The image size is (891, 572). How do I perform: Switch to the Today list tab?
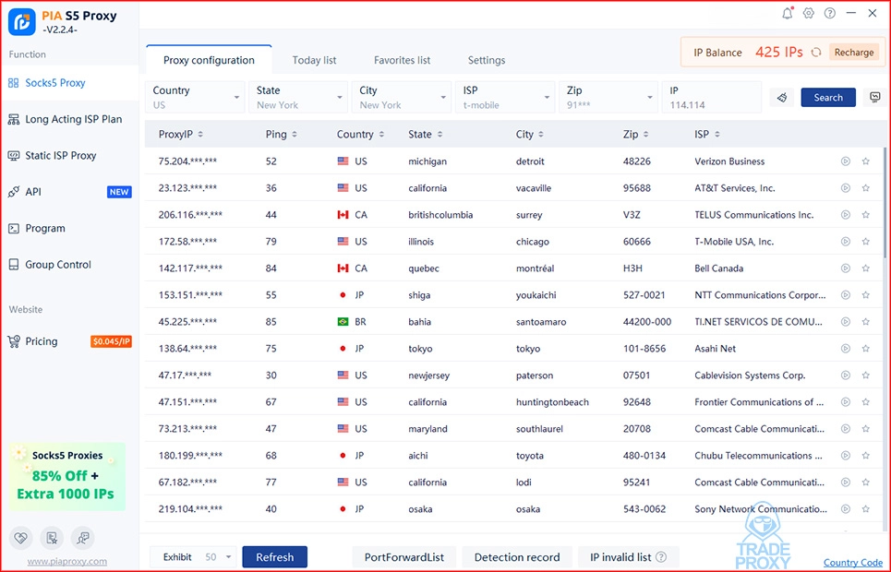pos(314,60)
